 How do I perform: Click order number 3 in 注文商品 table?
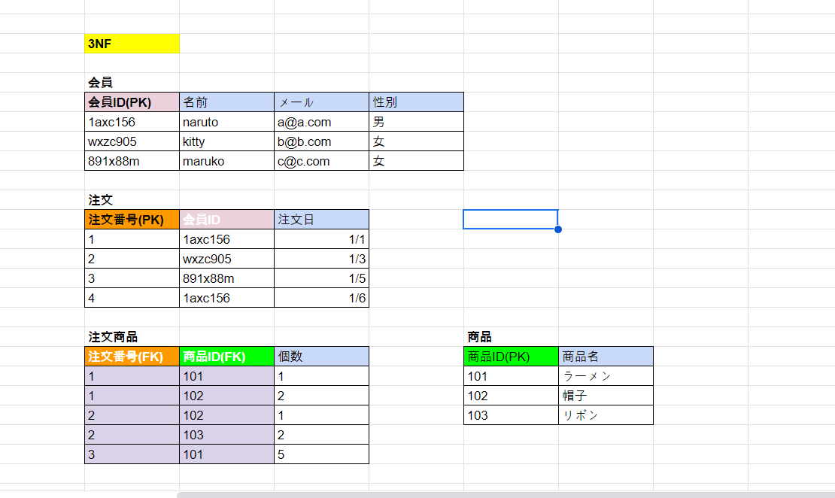pyautogui.click(x=132, y=454)
